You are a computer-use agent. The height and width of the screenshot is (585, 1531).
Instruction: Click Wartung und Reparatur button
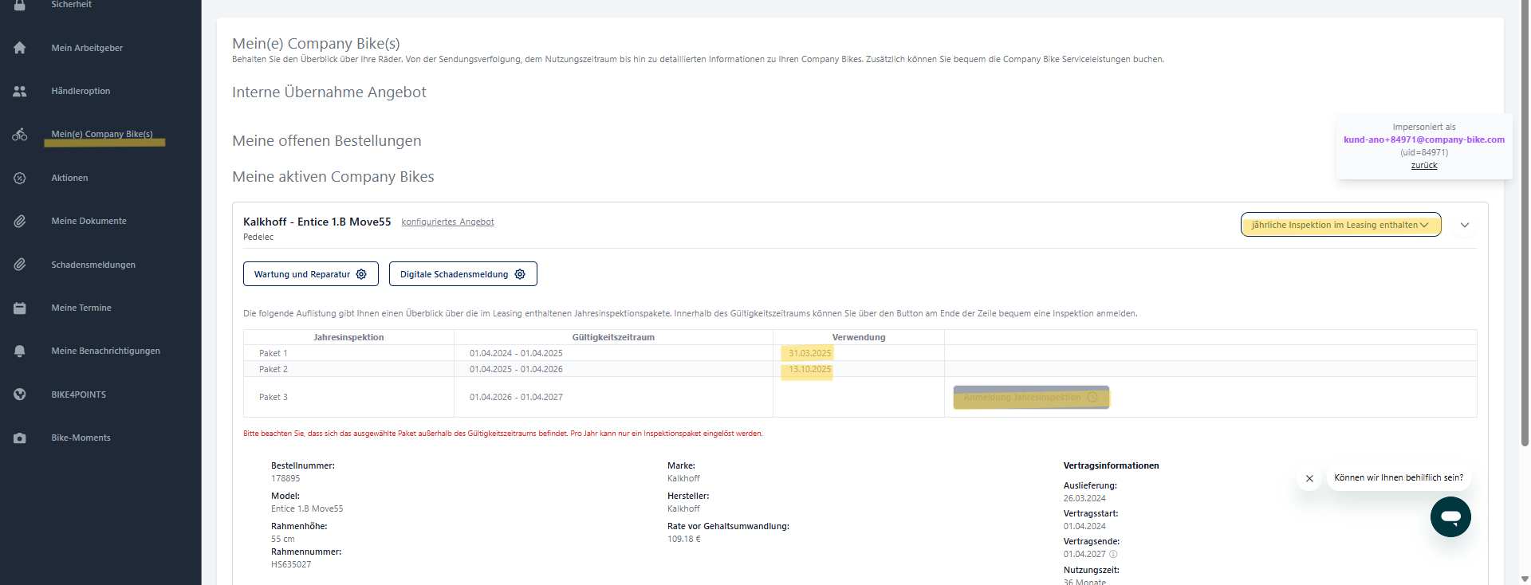tap(310, 273)
